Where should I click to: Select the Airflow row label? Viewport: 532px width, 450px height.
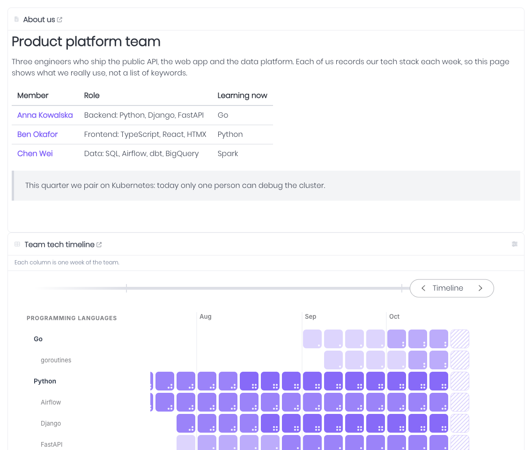(x=51, y=402)
